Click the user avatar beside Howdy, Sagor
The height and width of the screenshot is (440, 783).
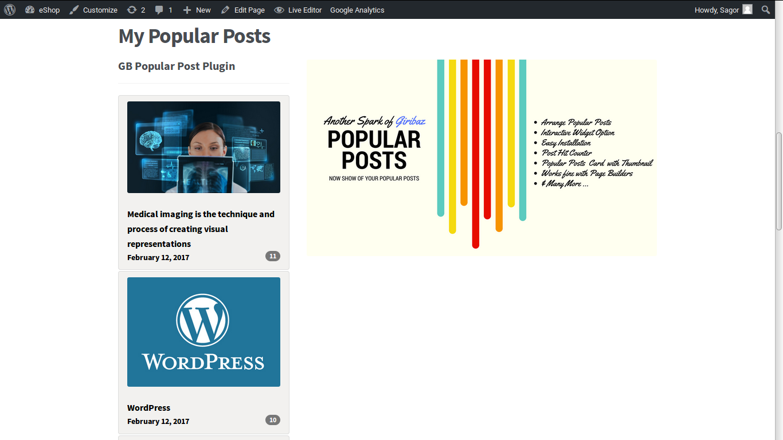747,9
